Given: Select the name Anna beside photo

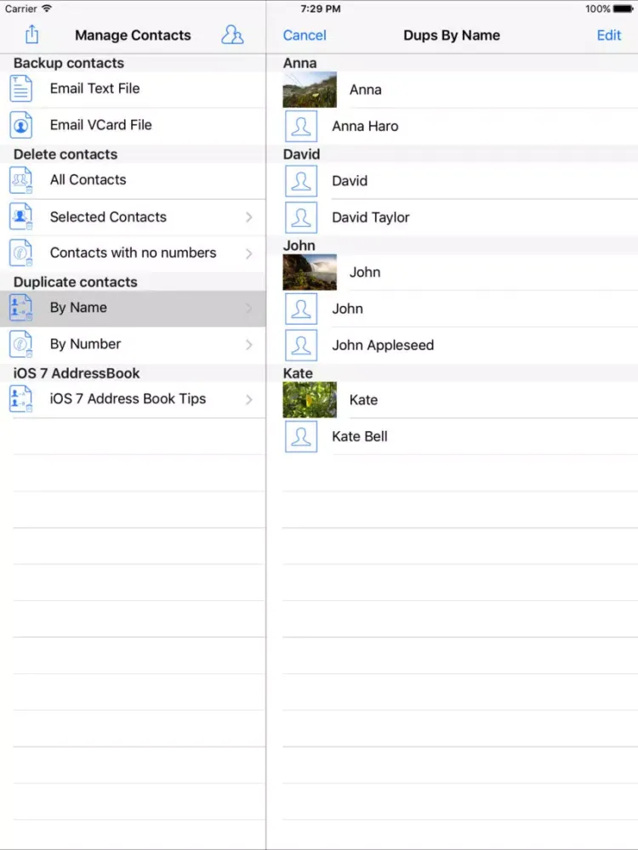Looking at the screenshot, I should tap(365, 89).
